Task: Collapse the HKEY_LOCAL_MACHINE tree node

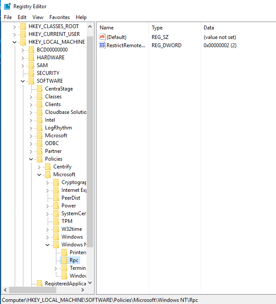Action: click(14, 42)
